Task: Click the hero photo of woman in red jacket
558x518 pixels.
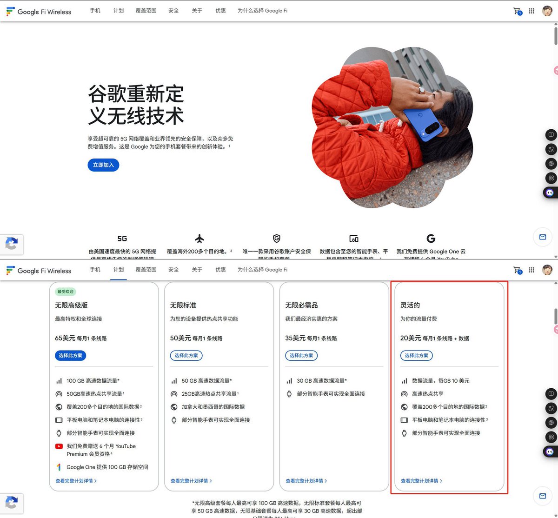Action: [x=392, y=127]
